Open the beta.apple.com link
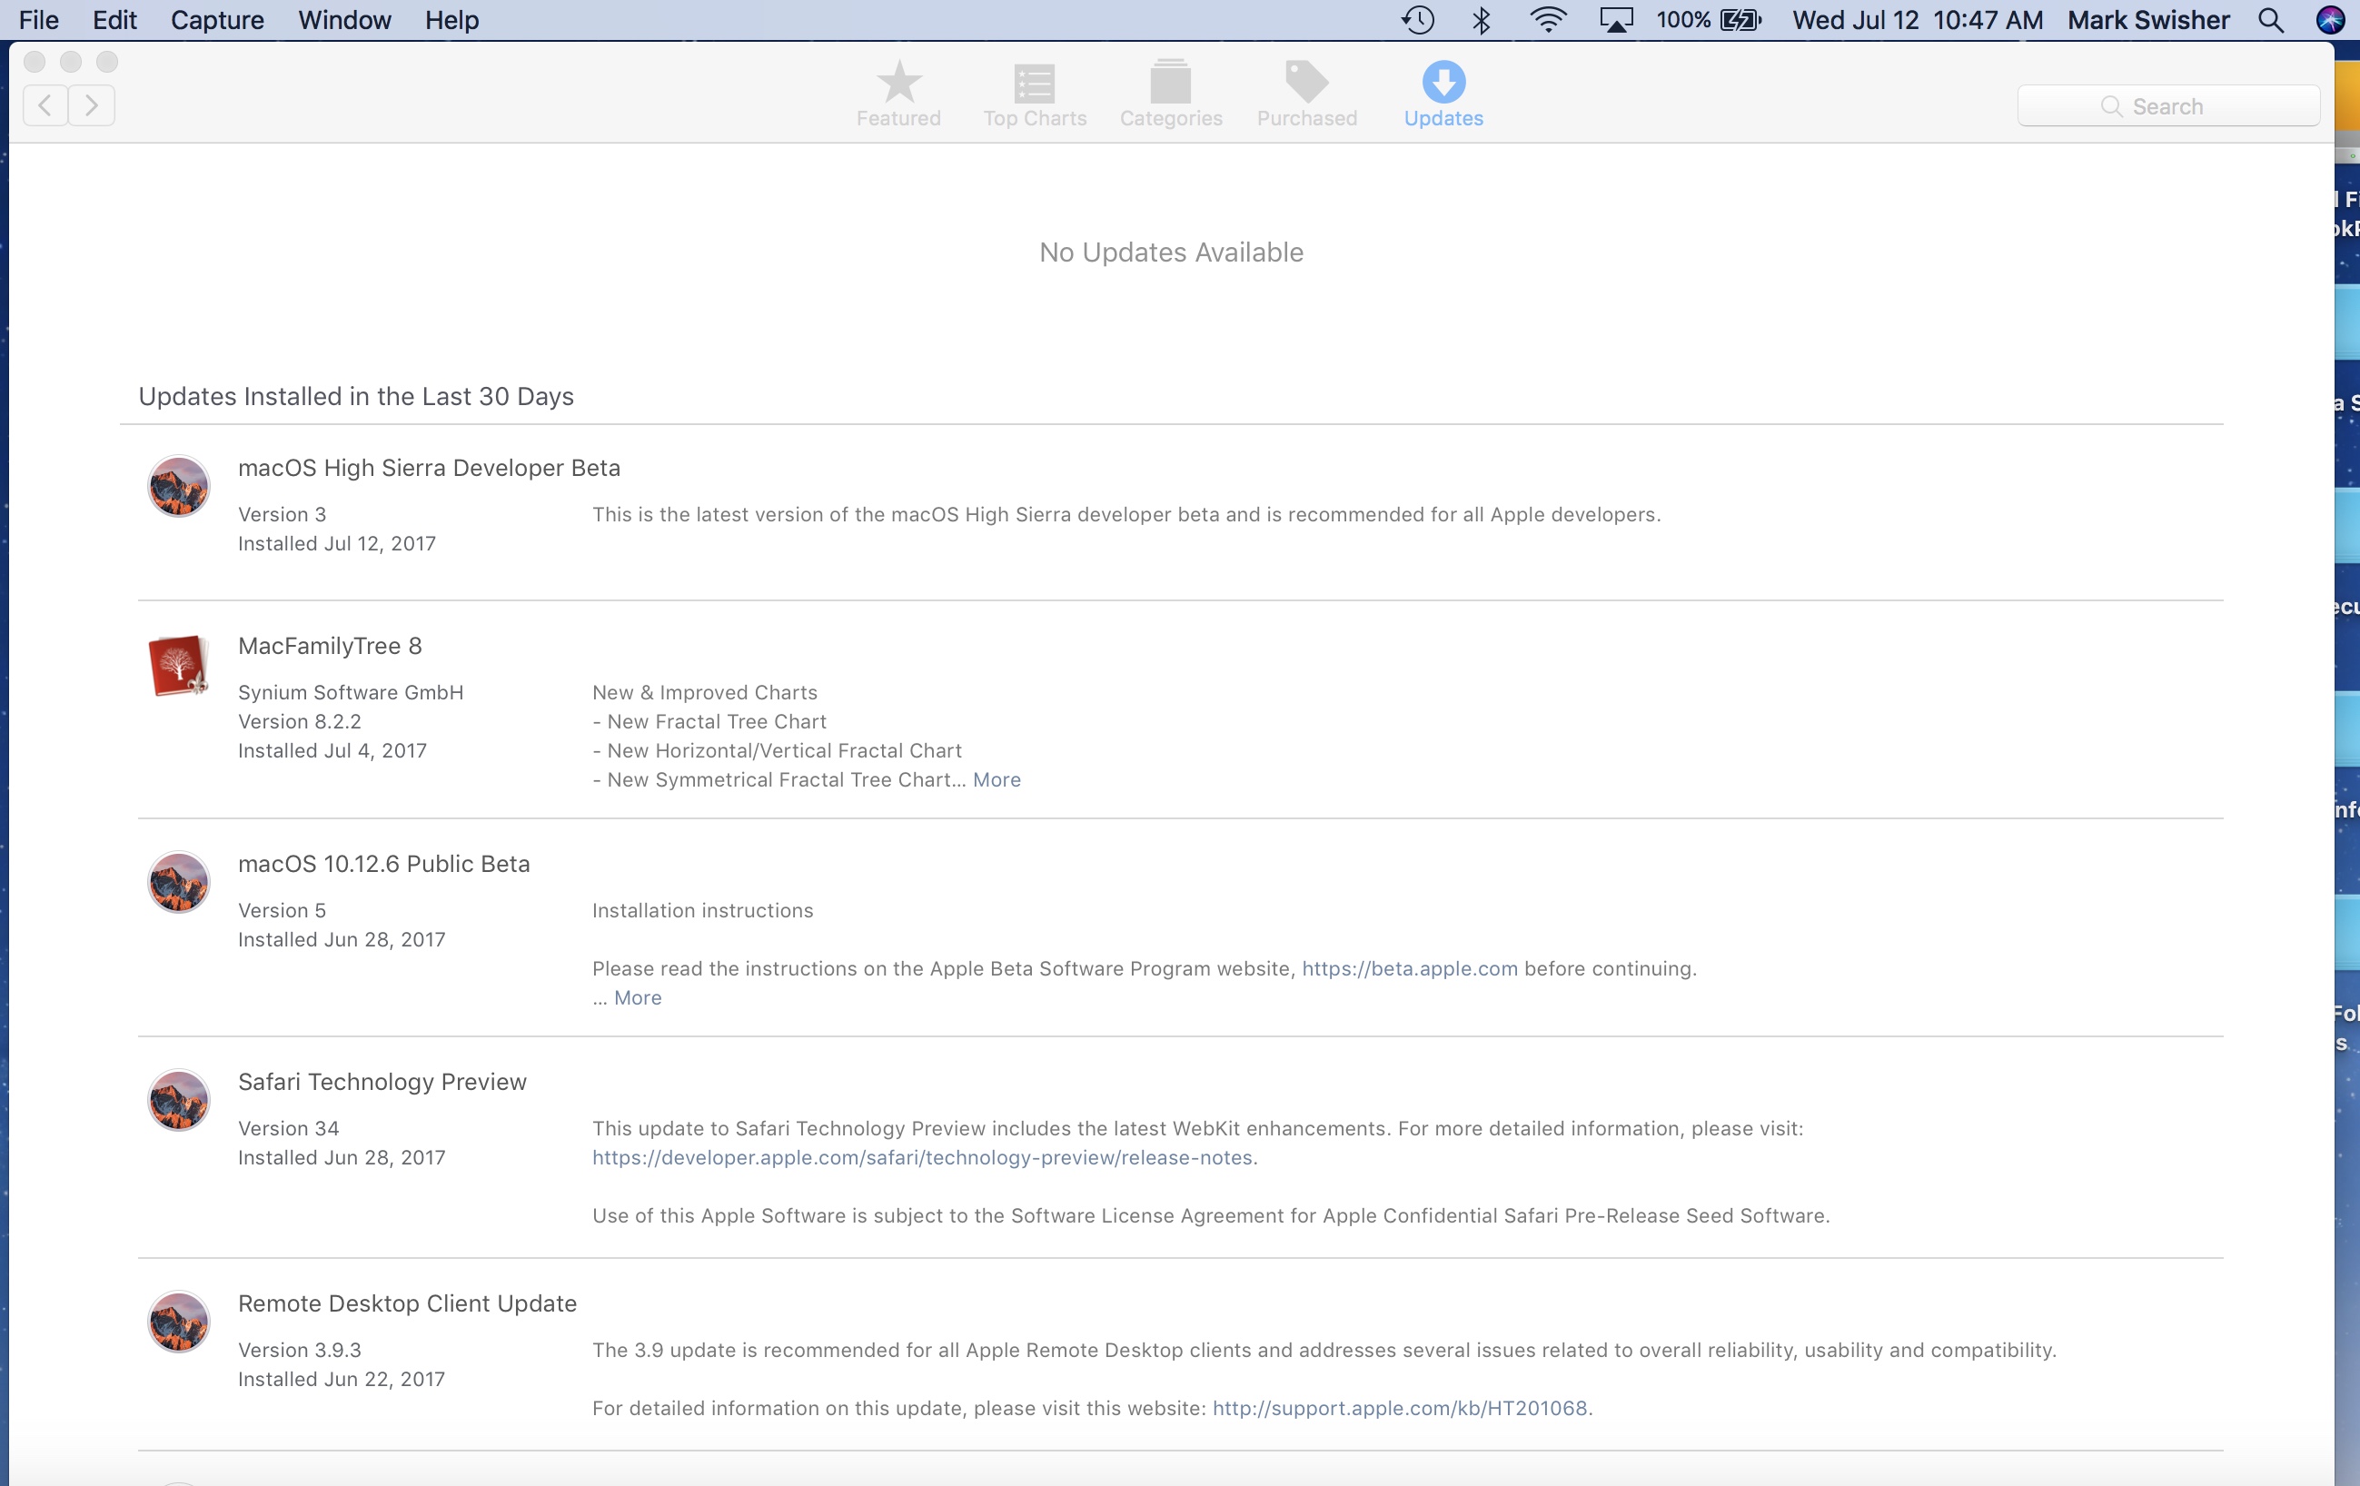Screen dimensions: 2360x1486 1408,968
